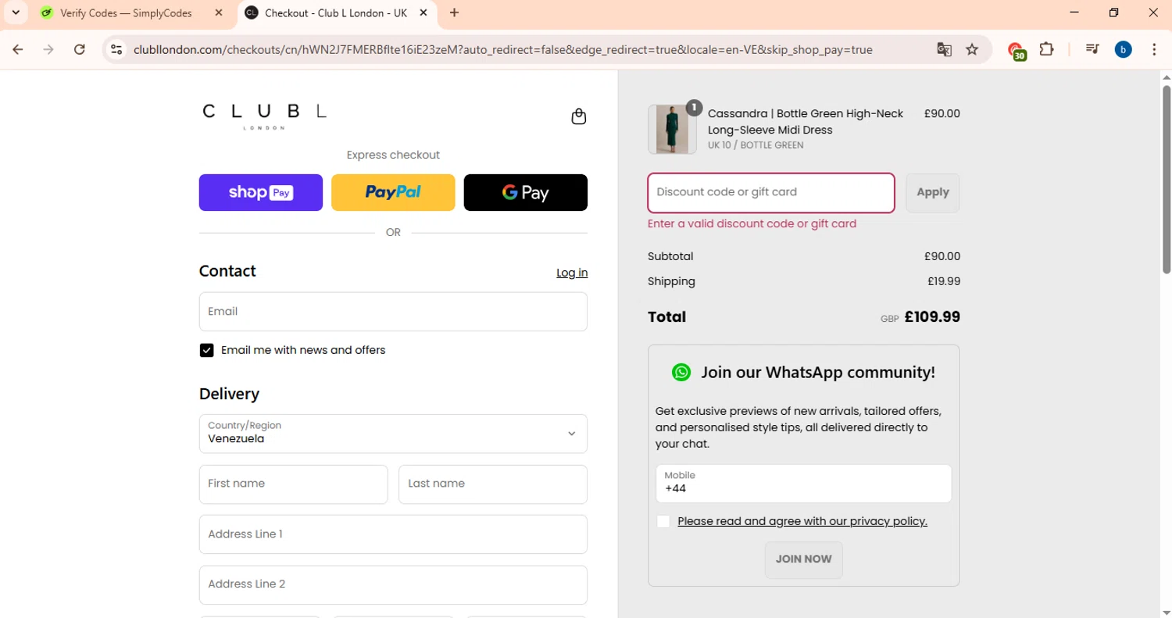Viewport: 1172px width, 618px height.
Task: Switch to Checkout - Club L London tab
Action: [x=335, y=13]
